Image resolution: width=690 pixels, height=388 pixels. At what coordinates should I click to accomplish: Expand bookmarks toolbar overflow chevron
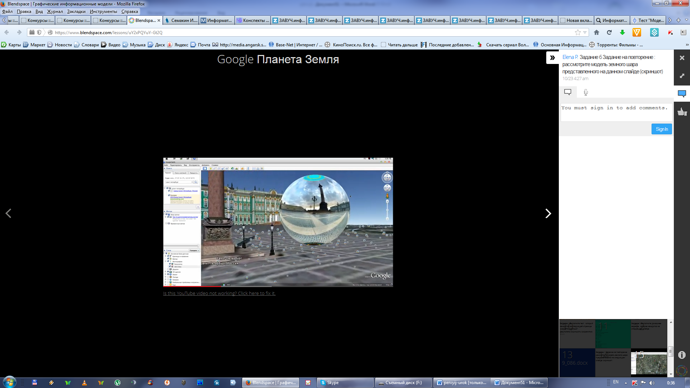687,45
